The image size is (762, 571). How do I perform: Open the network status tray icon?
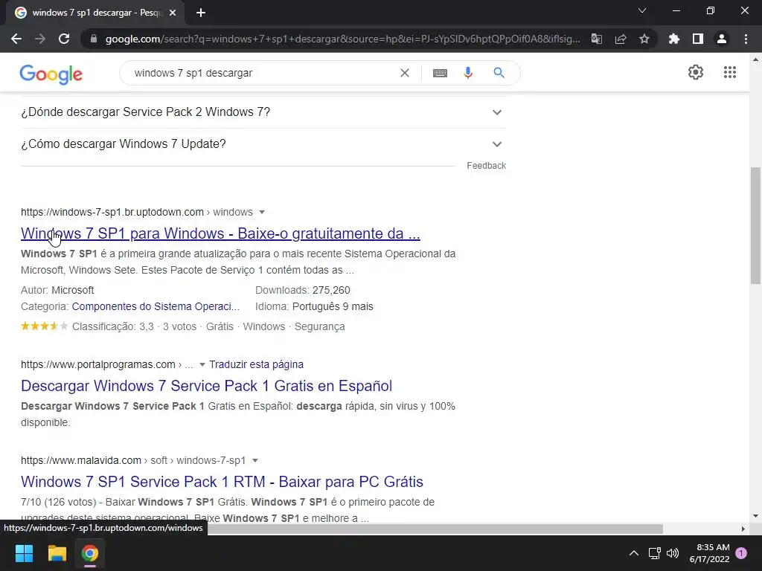tap(654, 553)
